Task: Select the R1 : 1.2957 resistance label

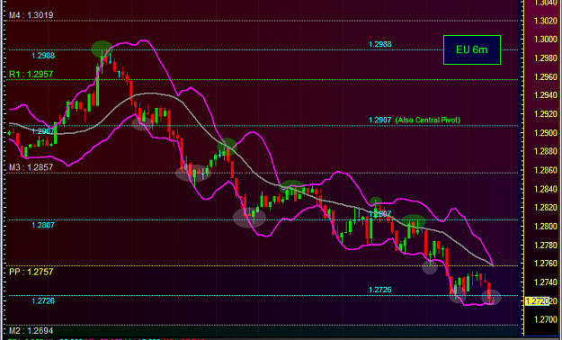Action: click(x=31, y=75)
